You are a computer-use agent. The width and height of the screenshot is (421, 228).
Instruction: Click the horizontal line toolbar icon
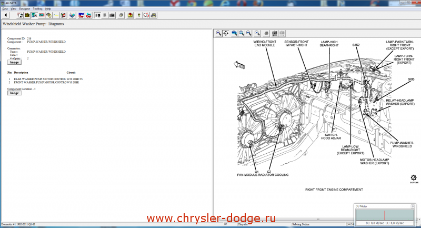coord(56,15)
